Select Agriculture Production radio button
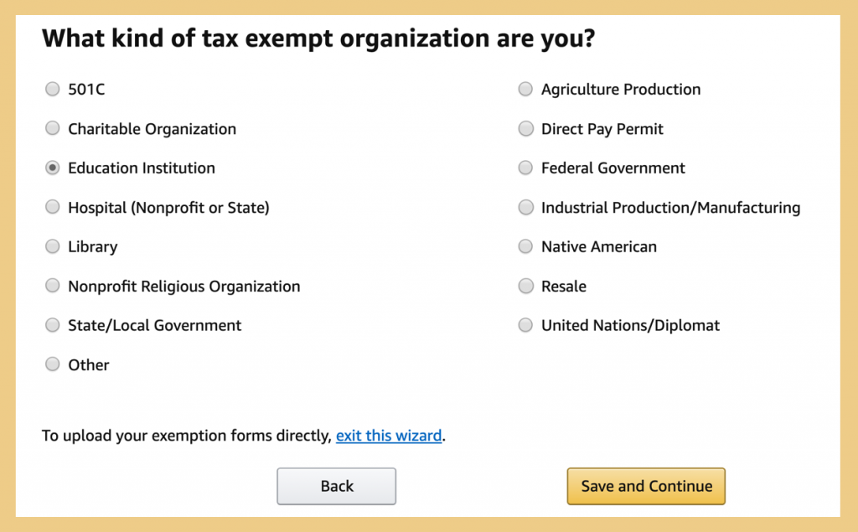 (525, 90)
